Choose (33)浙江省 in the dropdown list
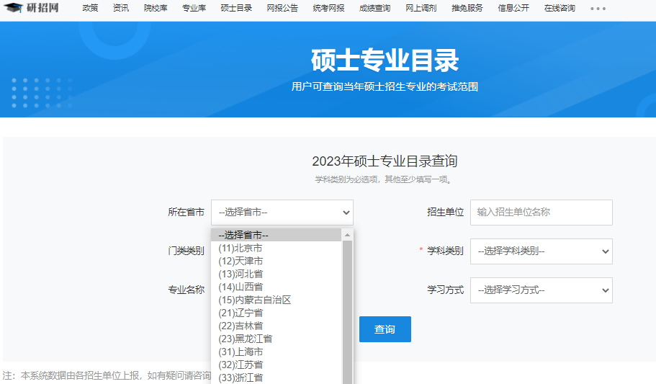 pyautogui.click(x=241, y=378)
